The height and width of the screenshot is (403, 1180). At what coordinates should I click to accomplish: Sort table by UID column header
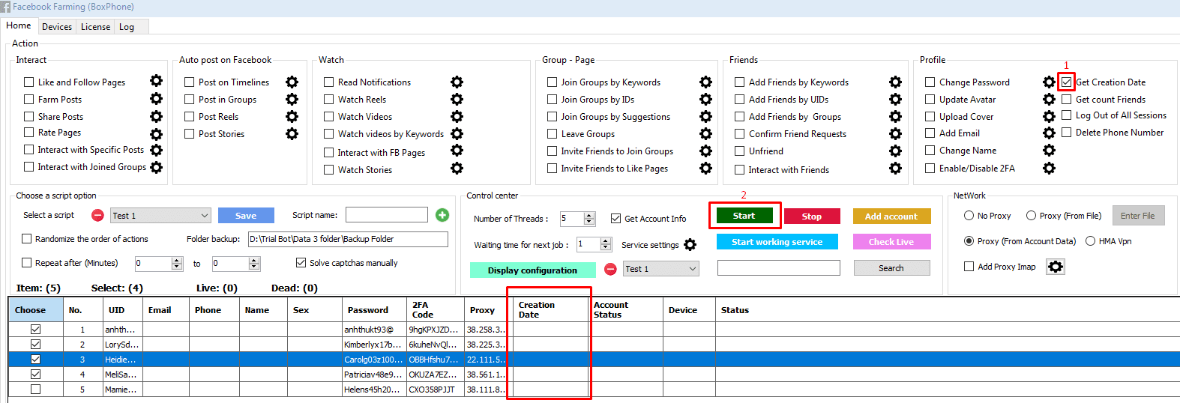122,309
